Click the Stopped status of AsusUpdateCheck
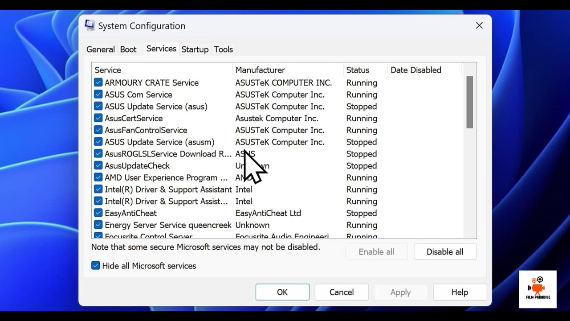 (x=362, y=165)
